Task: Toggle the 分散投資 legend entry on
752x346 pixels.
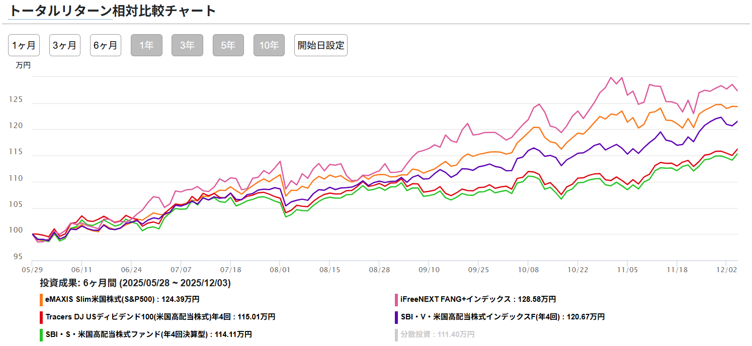Action: pyautogui.click(x=437, y=334)
